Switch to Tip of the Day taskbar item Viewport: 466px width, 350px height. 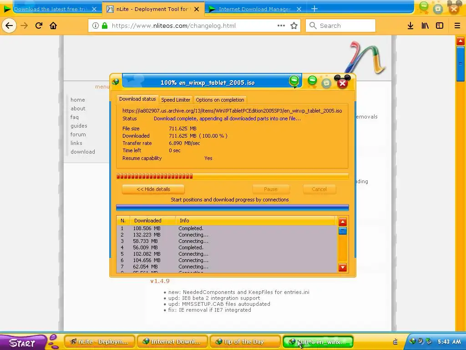[245, 342]
